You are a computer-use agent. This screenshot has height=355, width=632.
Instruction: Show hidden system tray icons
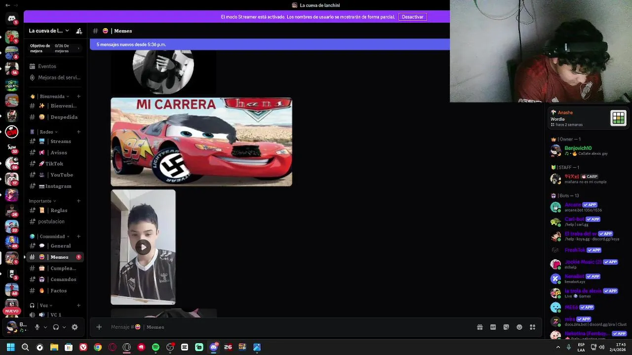click(x=558, y=347)
